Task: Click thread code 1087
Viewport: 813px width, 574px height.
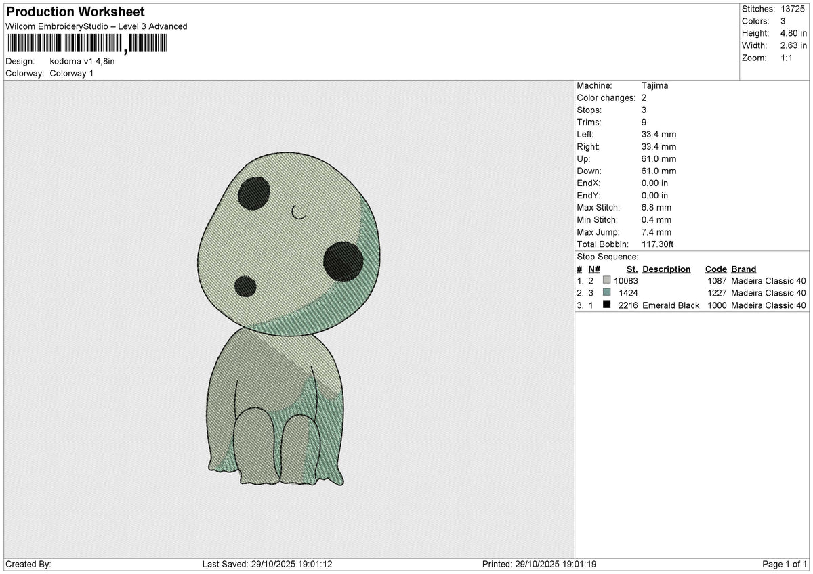Action: 717,280
